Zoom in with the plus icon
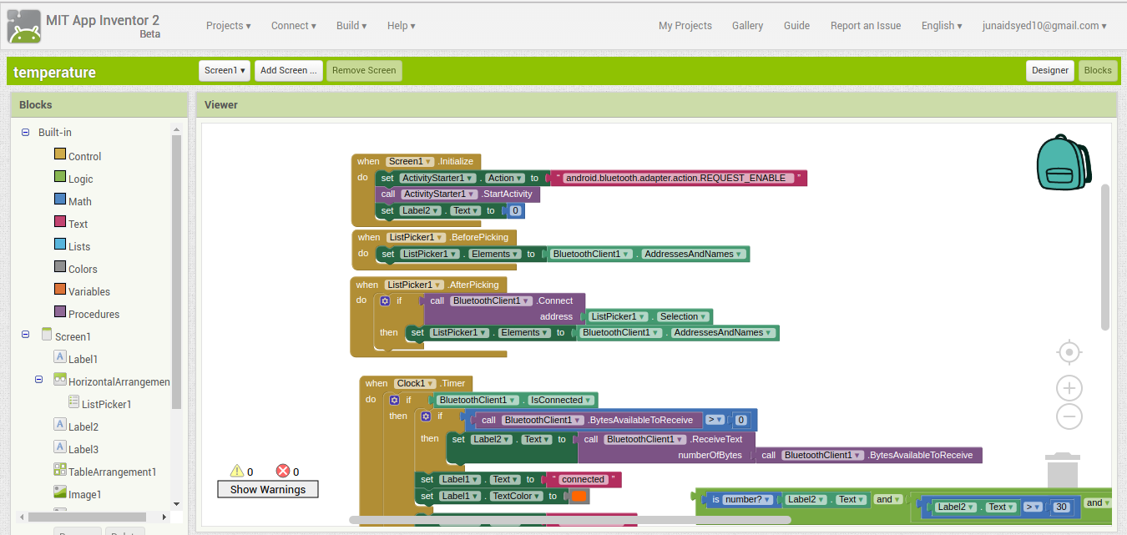Screen dimensions: 1127x535 pos(1069,388)
